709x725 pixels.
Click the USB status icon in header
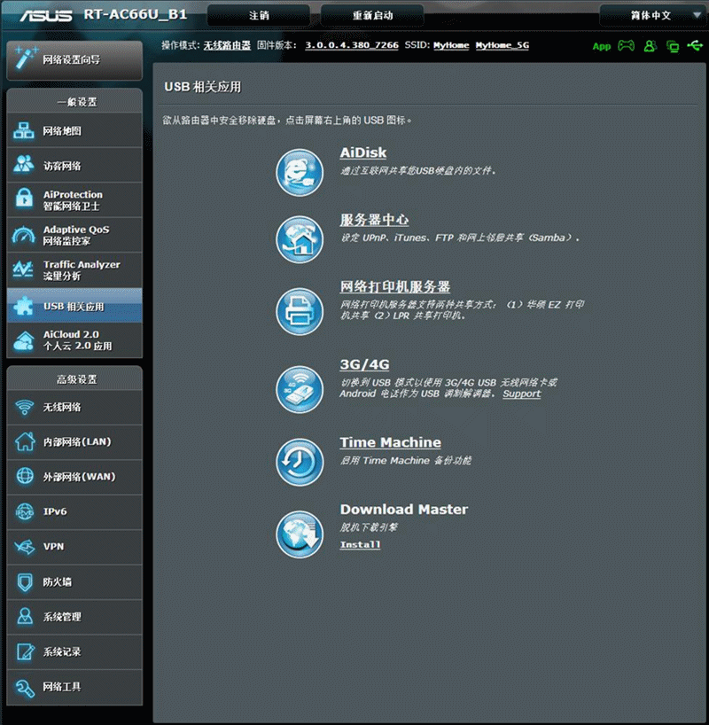(x=695, y=45)
